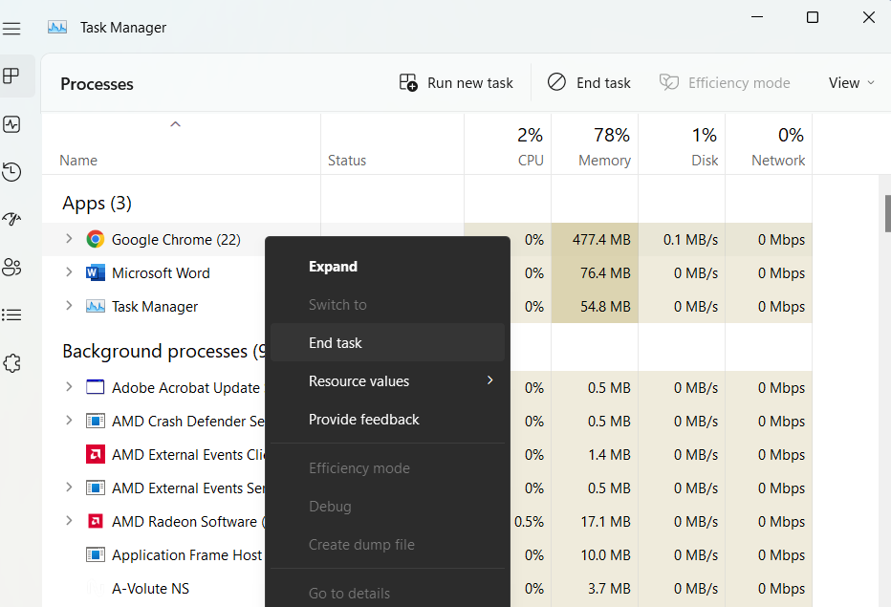Screen dimensions: 891x607
Task: Click the Run new task button
Action: pyautogui.click(x=456, y=83)
